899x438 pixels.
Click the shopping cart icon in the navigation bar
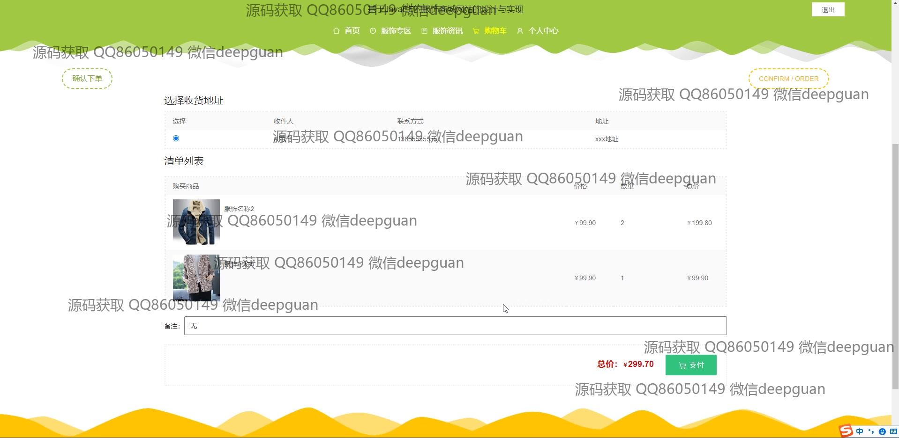[x=476, y=31]
